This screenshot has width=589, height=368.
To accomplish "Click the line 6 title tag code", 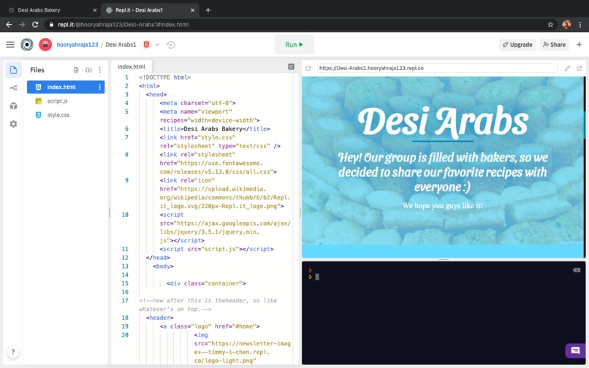I will tap(215, 129).
